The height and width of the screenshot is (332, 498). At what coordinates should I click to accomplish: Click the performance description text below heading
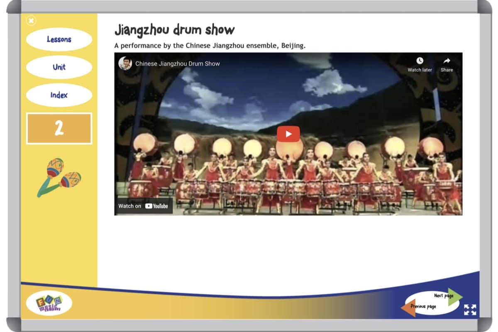pos(210,46)
